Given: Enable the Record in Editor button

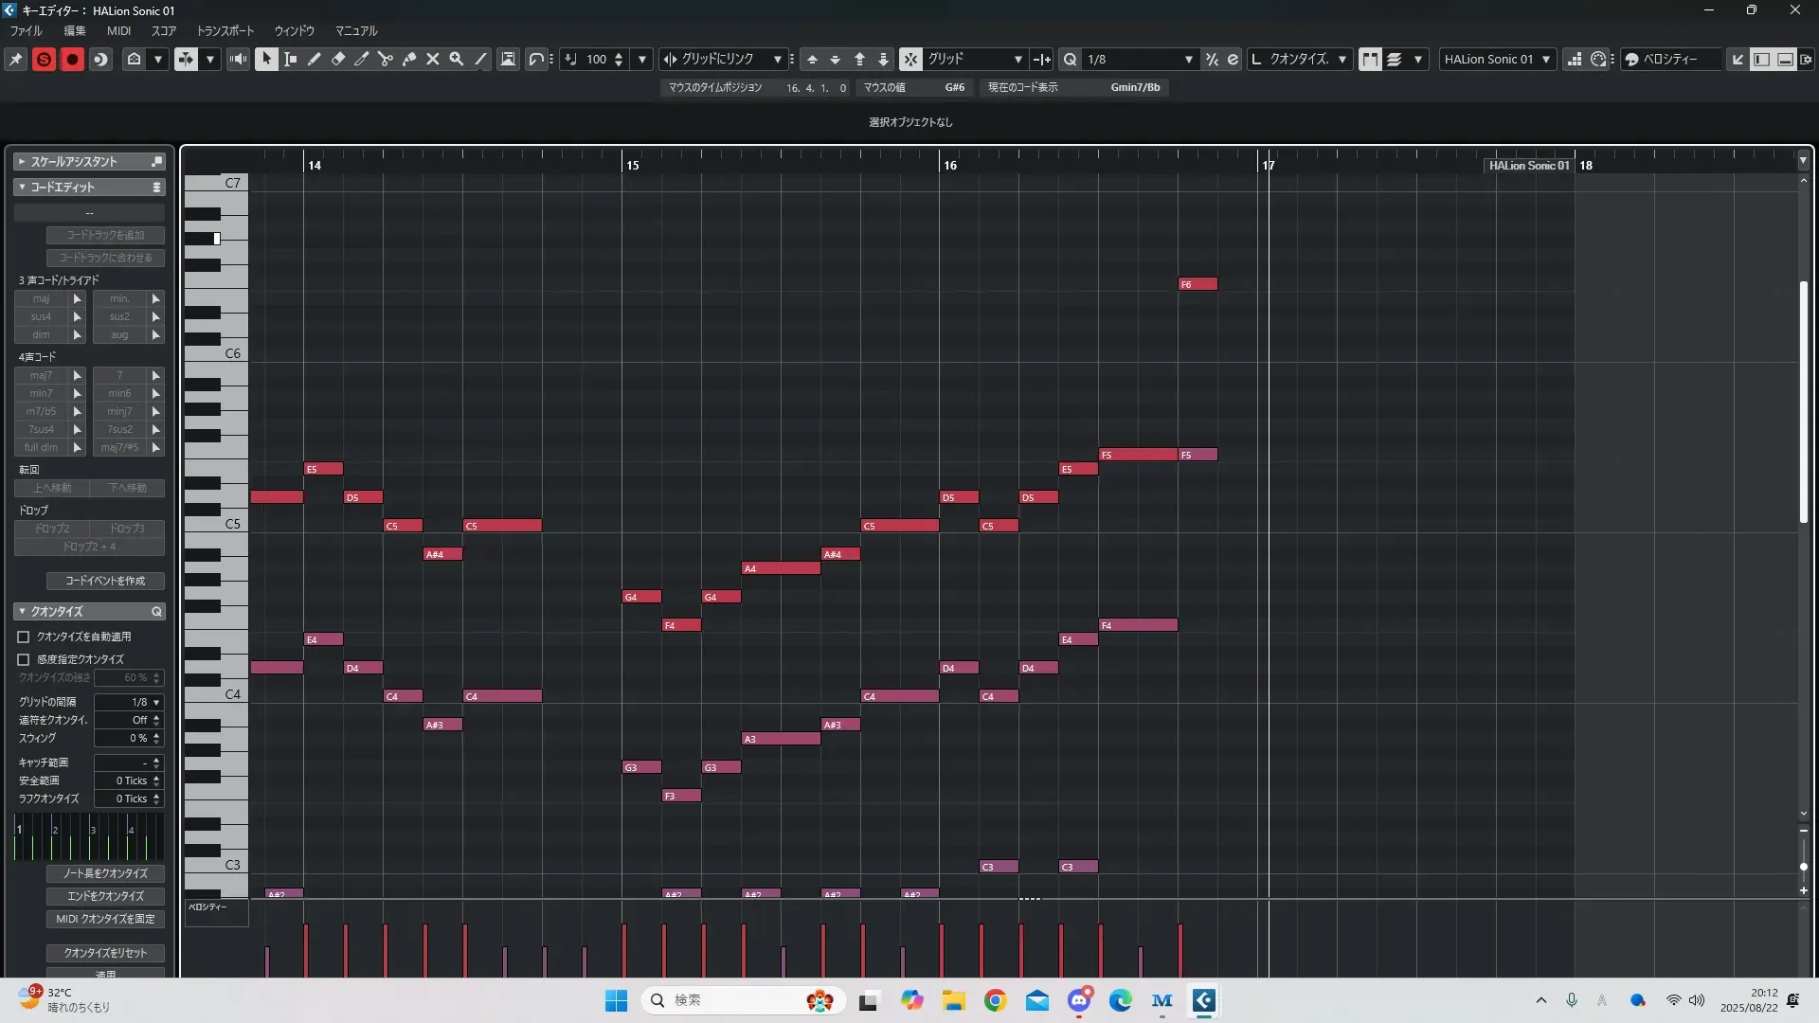Looking at the screenshot, I should 72,59.
